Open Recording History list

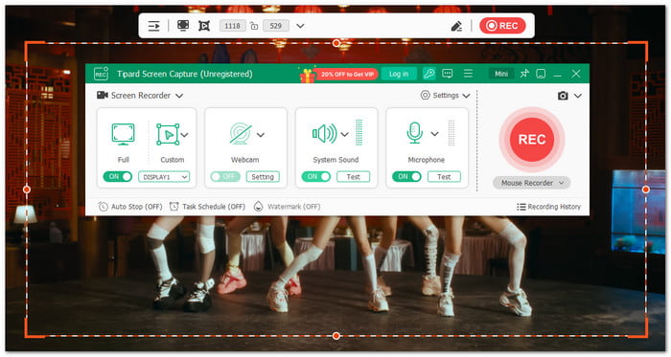[x=549, y=207]
